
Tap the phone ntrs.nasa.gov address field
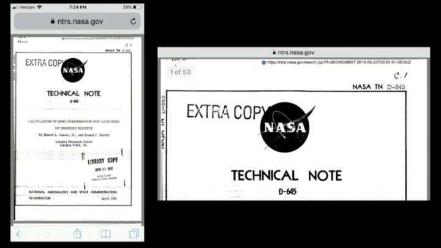click(77, 21)
